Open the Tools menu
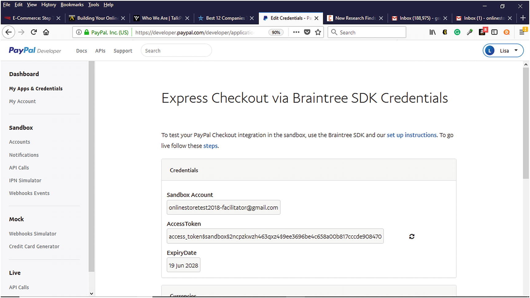This screenshot has height=298, width=530. tap(93, 5)
